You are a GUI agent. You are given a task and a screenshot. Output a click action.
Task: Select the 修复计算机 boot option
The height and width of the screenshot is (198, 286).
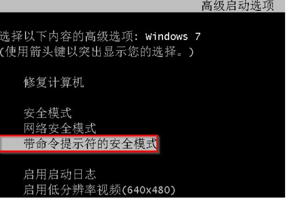pos(54,82)
